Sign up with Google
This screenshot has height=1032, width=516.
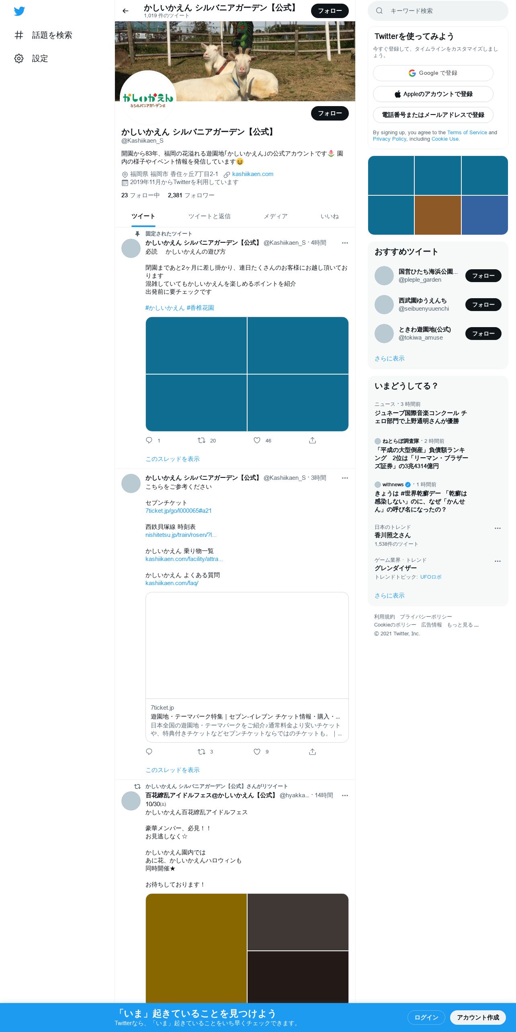[433, 73]
